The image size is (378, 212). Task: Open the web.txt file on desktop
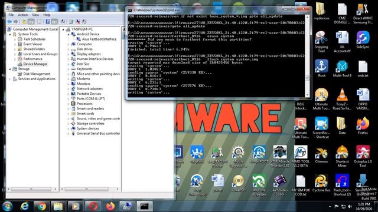363,68
